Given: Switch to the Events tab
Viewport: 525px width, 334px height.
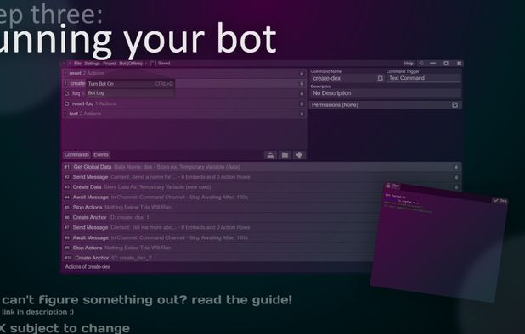Looking at the screenshot, I should click(101, 154).
